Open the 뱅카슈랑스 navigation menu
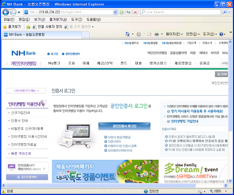 coord(158,63)
